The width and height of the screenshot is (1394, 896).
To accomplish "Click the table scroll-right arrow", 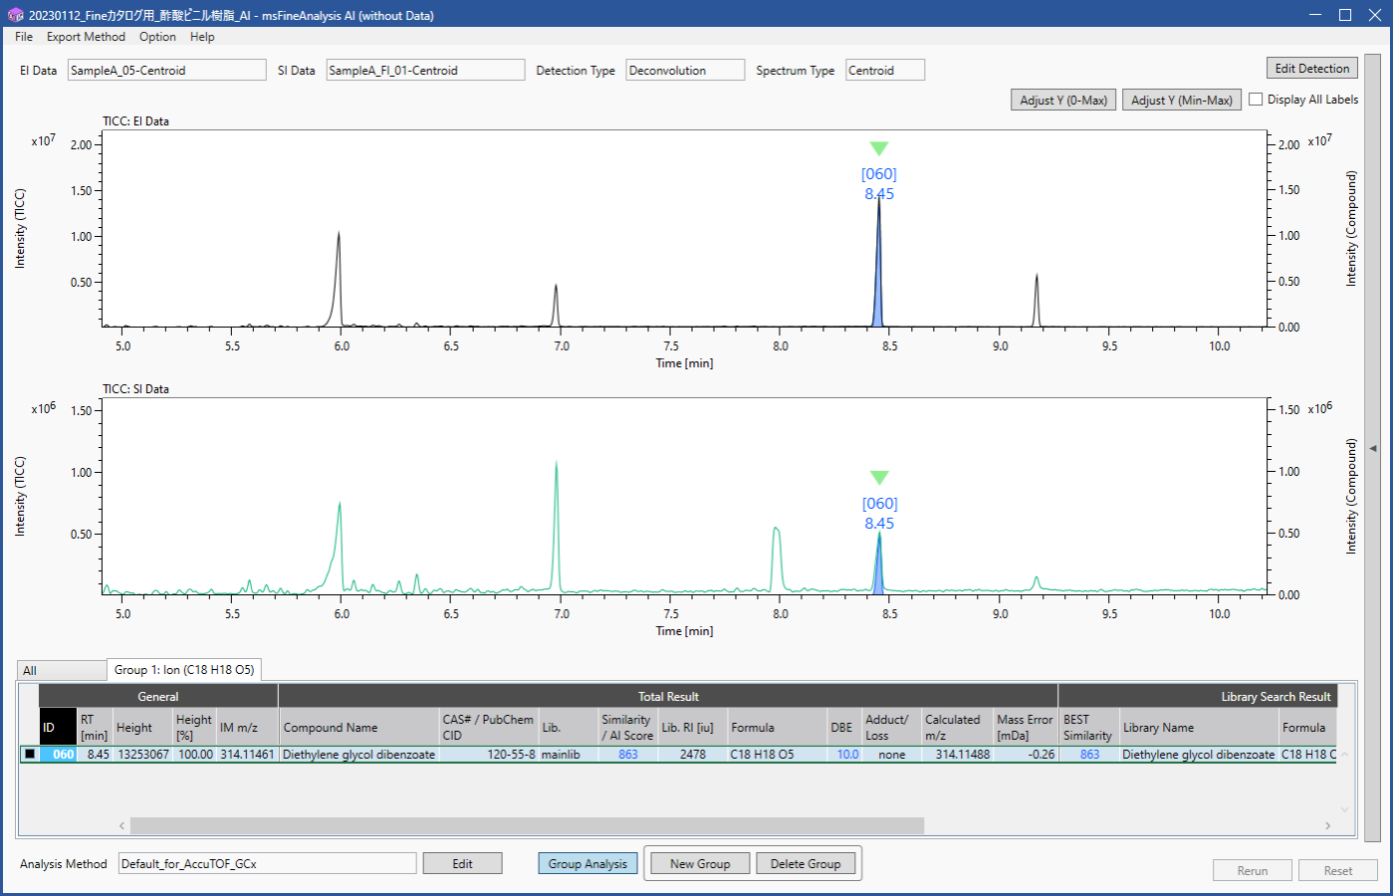I will (1327, 825).
